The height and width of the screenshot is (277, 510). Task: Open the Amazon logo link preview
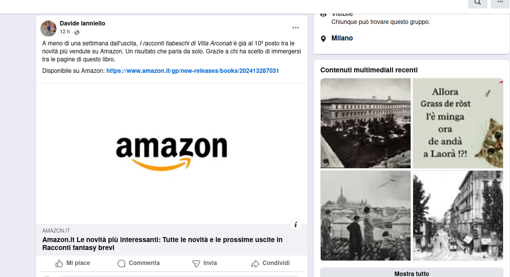click(172, 153)
